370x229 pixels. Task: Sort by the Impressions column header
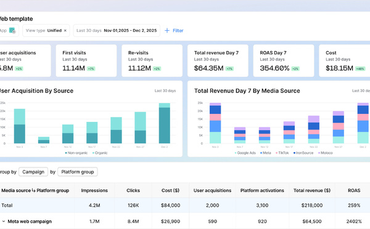94,190
